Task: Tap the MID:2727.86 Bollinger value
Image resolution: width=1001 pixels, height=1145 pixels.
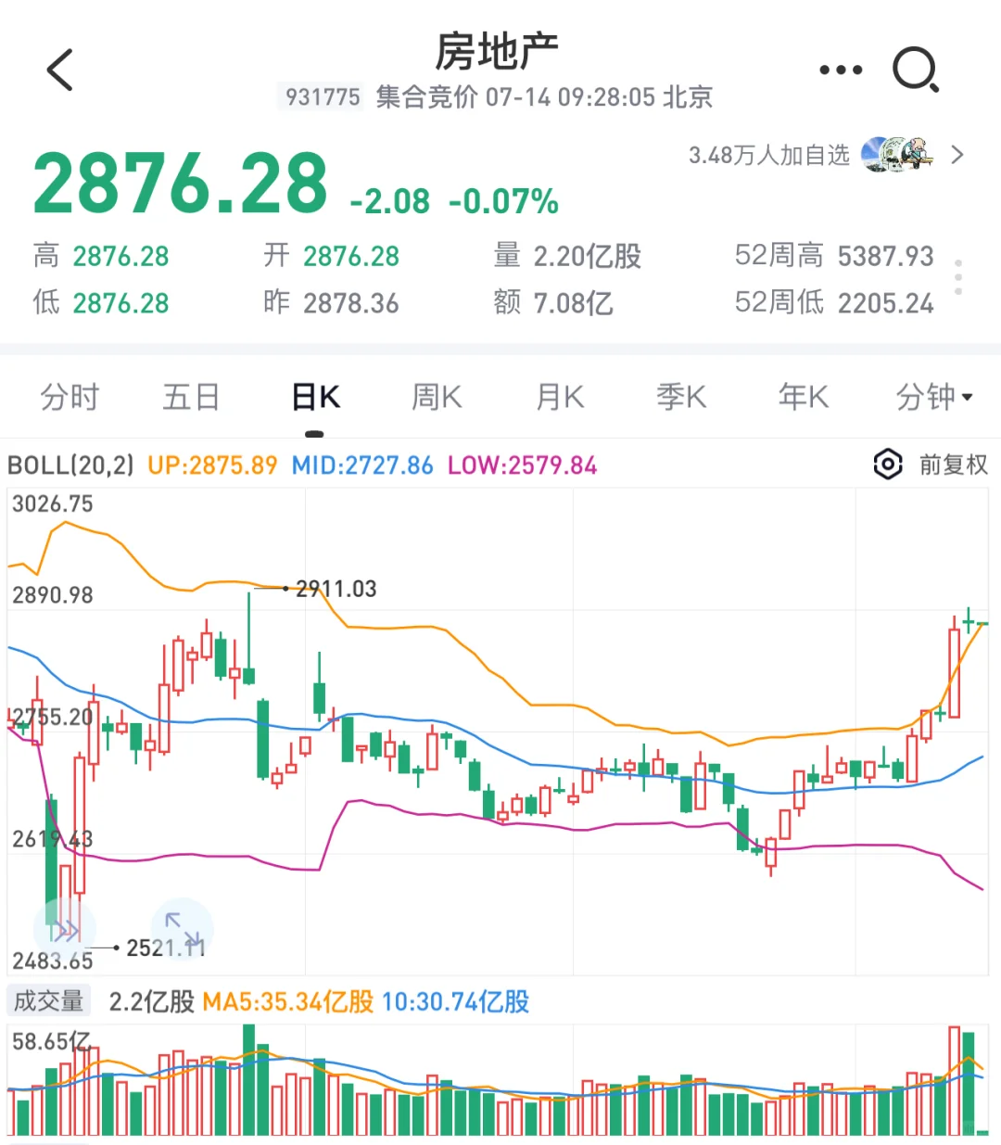Action: pyautogui.click(x=362, y=465)
